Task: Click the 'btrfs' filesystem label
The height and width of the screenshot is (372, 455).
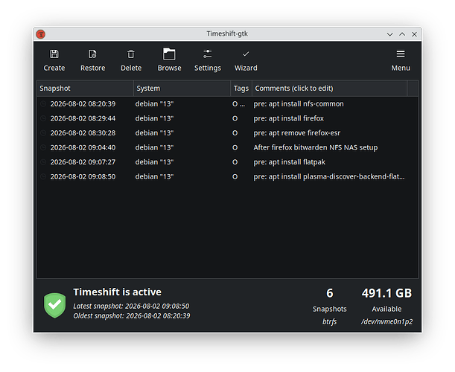Action: pos(329,321)
